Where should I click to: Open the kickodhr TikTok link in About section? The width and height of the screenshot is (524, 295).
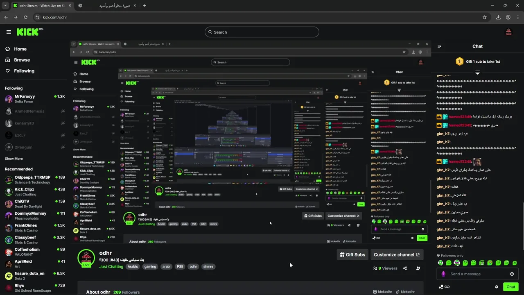(405, 292)
